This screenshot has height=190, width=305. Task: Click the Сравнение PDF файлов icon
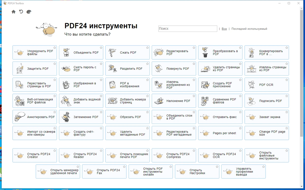tap(205, 101)
